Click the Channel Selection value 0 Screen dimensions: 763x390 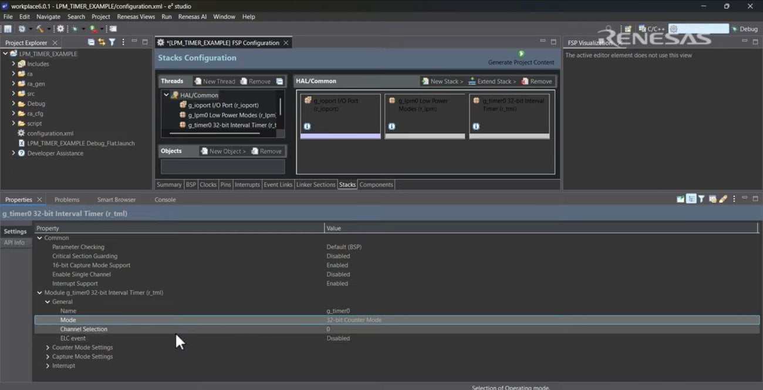[328, 330]
